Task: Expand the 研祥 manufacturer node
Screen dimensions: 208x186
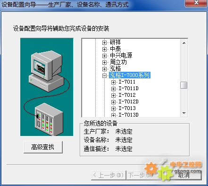Action: [104, 42]
